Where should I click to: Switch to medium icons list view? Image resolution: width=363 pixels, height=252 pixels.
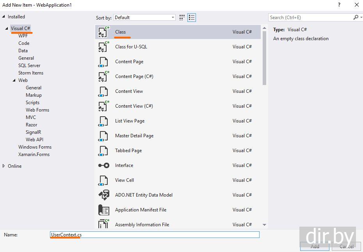pyautogui.click(x=192, y=18)
